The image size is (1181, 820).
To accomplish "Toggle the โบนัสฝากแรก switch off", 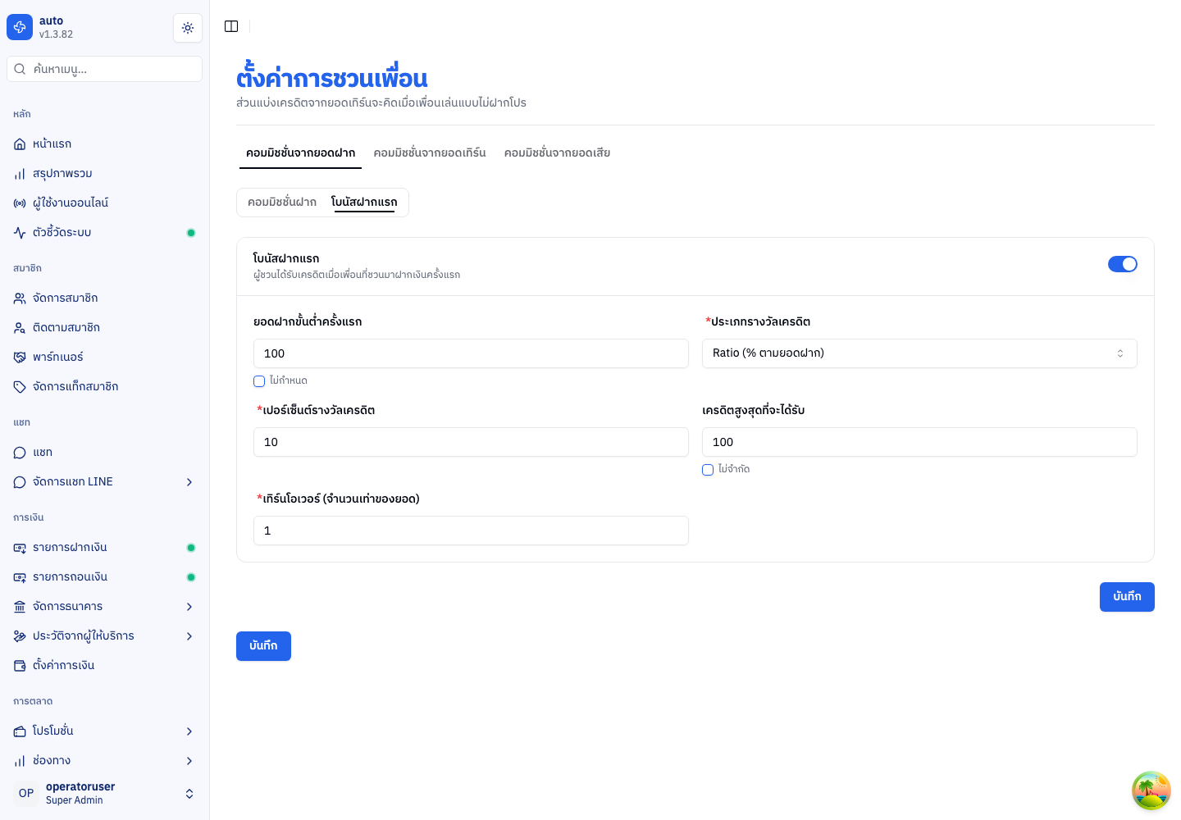I will tap(1123, 264).
